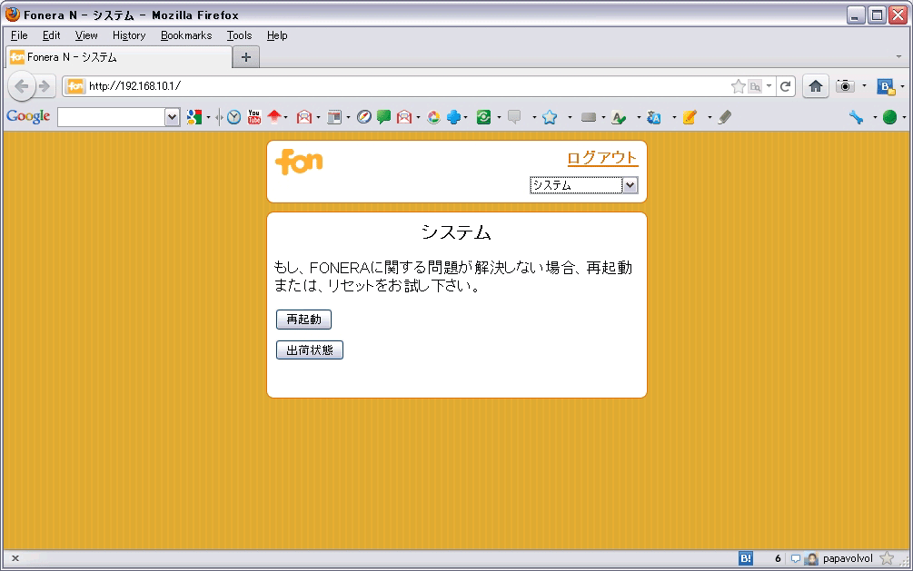This screenshot has height=571, width=913.
Task: Click the Google g logo toolbar icon
Action: pyautogui.click(x=194, y=117)
